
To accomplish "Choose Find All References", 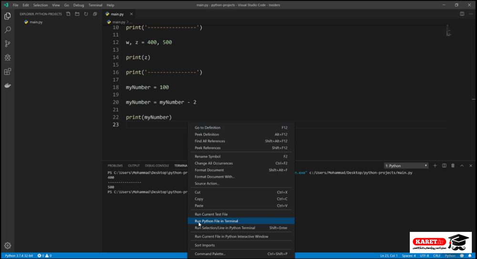I will click(241, 141).
